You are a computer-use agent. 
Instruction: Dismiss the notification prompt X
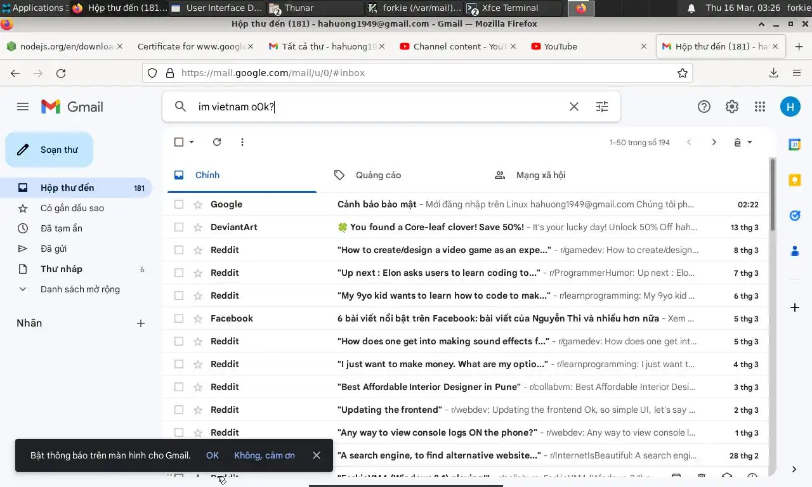click(x=317, y=455)
